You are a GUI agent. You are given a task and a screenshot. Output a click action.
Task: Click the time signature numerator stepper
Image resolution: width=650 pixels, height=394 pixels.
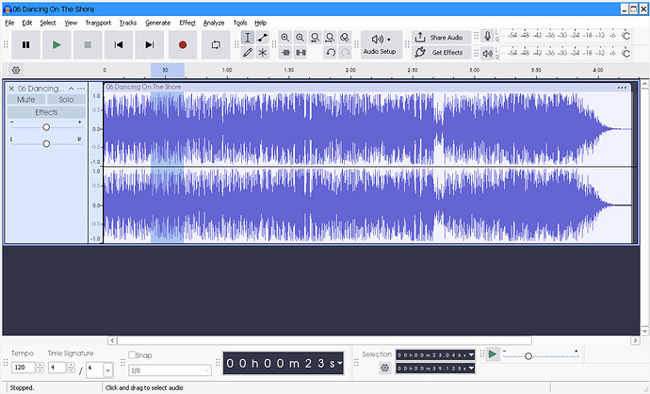coord(71,368)
